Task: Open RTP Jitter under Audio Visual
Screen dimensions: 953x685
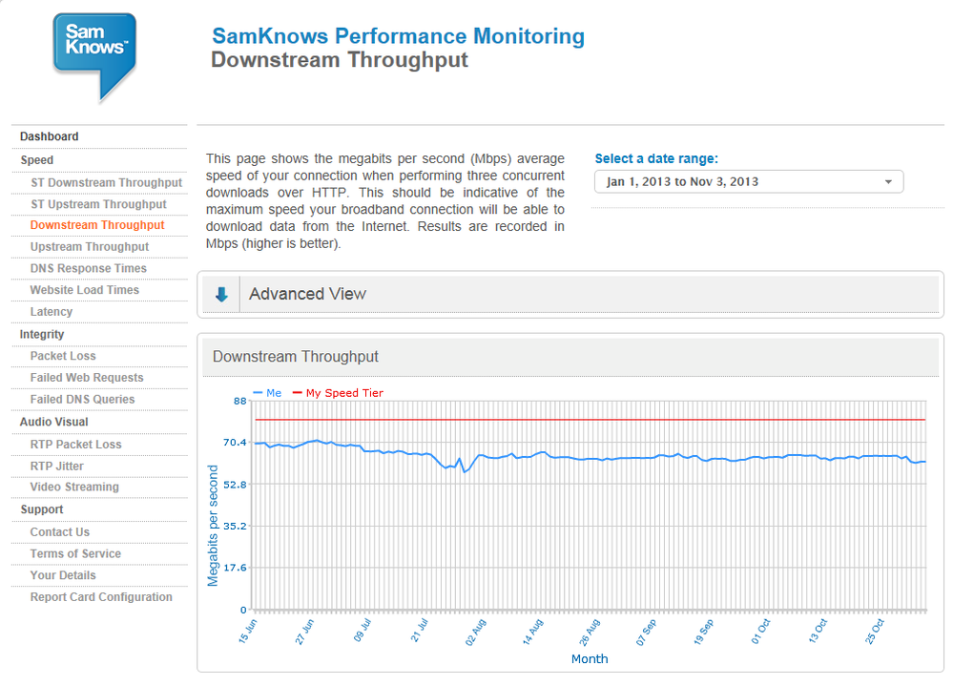Action: pyautogui.click(x=56, y=467)
